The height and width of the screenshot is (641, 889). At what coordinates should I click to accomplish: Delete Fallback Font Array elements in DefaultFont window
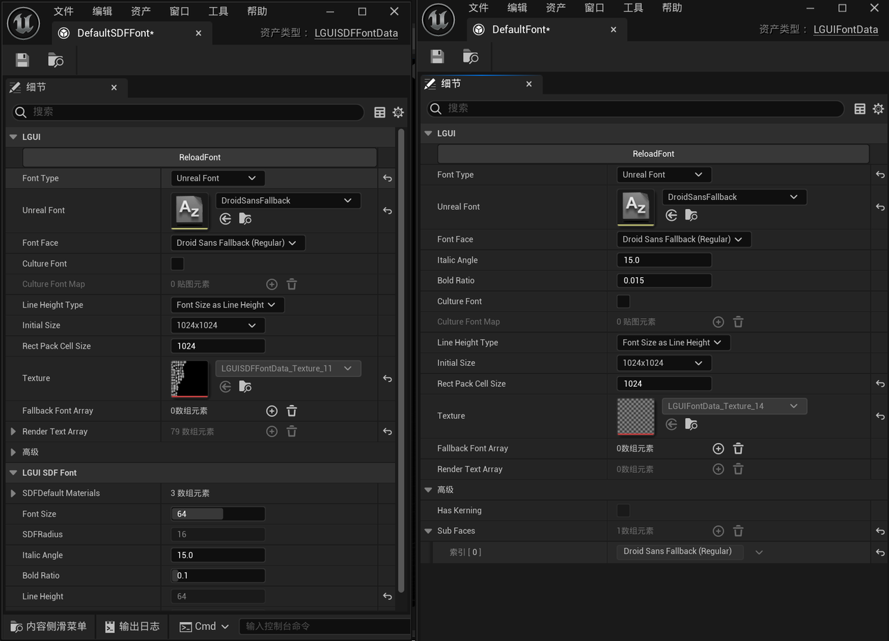[x=738, y=449]
